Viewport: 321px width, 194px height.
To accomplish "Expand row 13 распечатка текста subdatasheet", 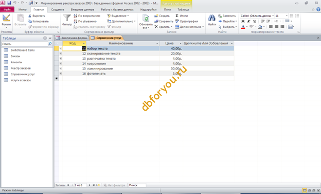I will [61, 58].
